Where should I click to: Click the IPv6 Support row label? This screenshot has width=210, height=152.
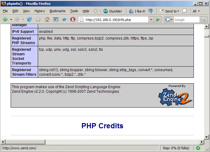tap(23, 32)
